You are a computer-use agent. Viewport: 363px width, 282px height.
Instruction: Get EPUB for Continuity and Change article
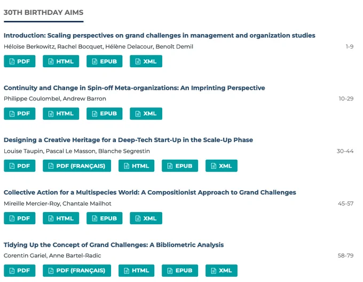pos(105,113)
